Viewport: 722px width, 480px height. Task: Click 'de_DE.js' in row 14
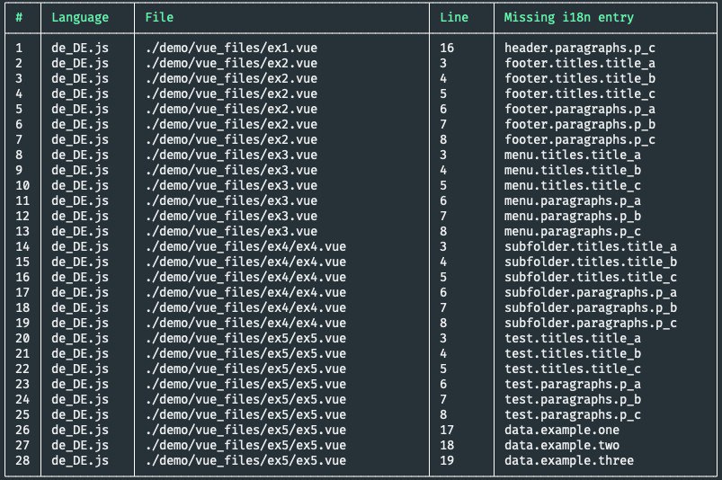80,246
